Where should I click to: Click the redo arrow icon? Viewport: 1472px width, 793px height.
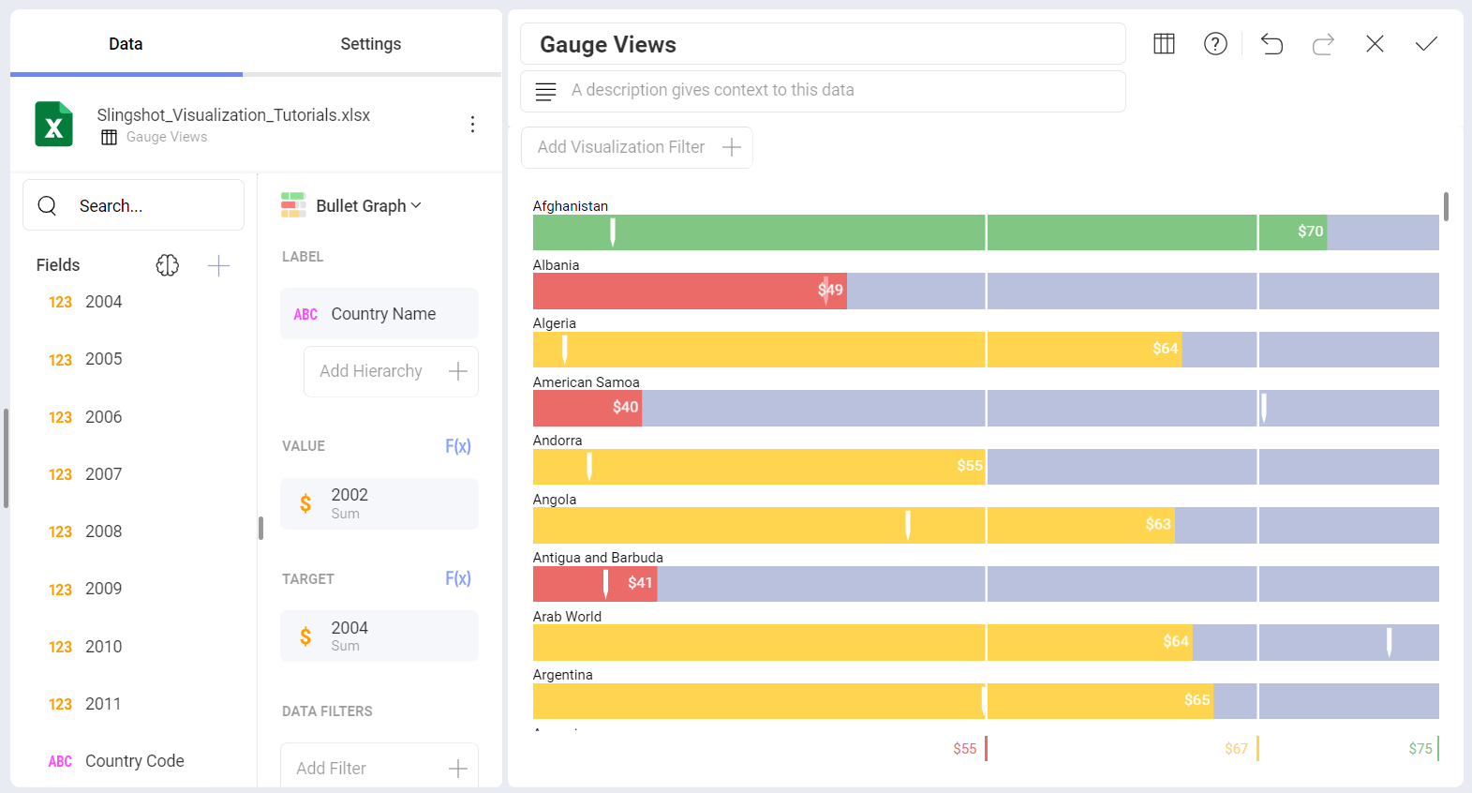[1323, 44]
